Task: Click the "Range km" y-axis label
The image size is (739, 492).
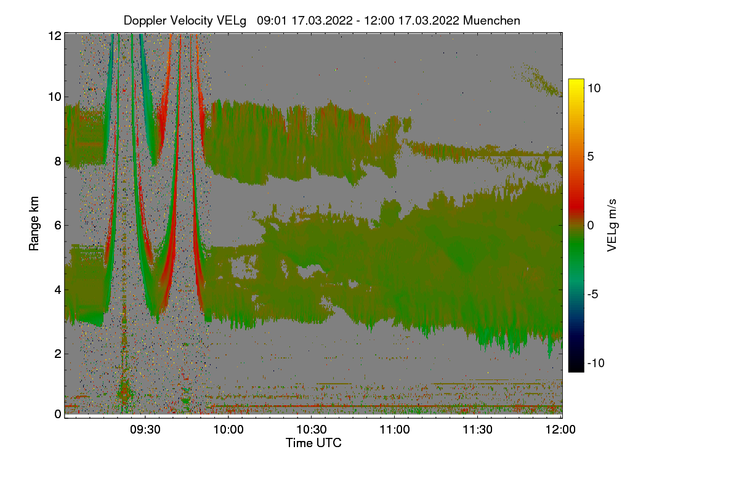Action: tap(34, 224)
